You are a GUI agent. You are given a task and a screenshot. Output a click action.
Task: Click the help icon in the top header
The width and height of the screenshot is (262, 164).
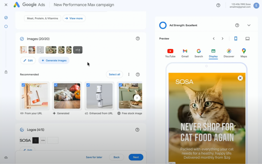218,5
